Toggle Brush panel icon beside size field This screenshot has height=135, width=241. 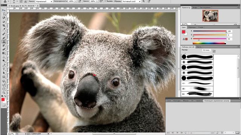pyautogui.click(x=214, y=51)
